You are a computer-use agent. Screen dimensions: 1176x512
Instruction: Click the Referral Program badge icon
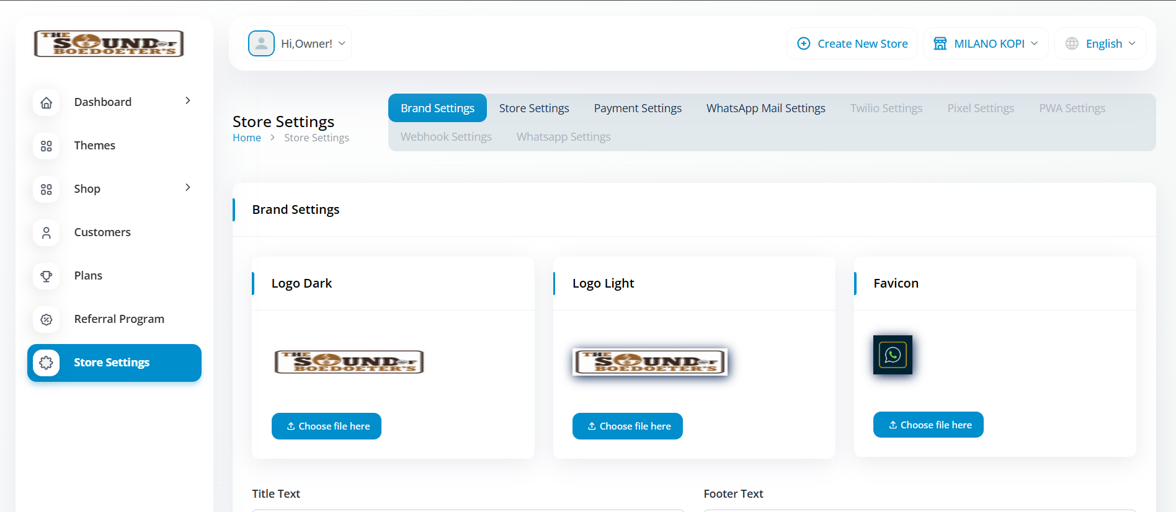(x=47, y=320)
